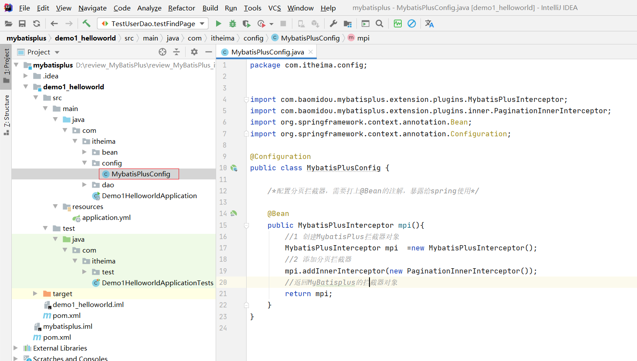This screenshot has height=361, width=637.
Task: Click the gutter icon on line 10
Action: pyautogui.click(x=234, y=168)
